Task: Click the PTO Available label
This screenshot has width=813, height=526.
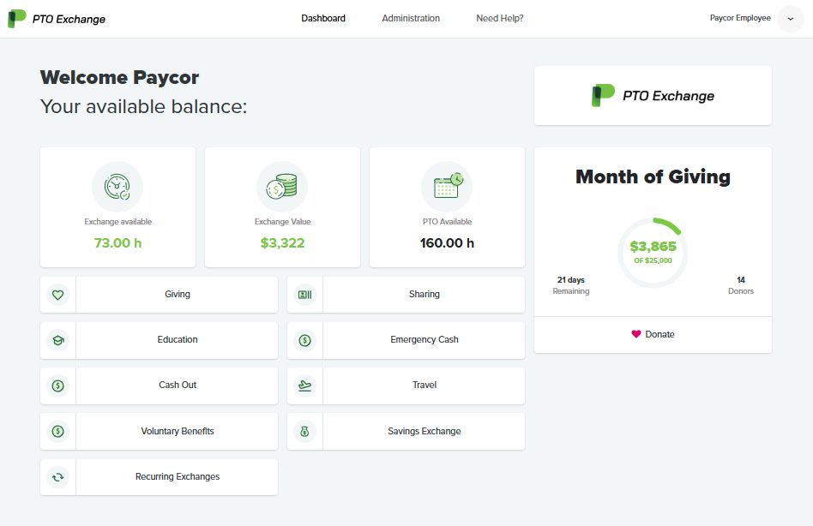Action: (447, 222)
